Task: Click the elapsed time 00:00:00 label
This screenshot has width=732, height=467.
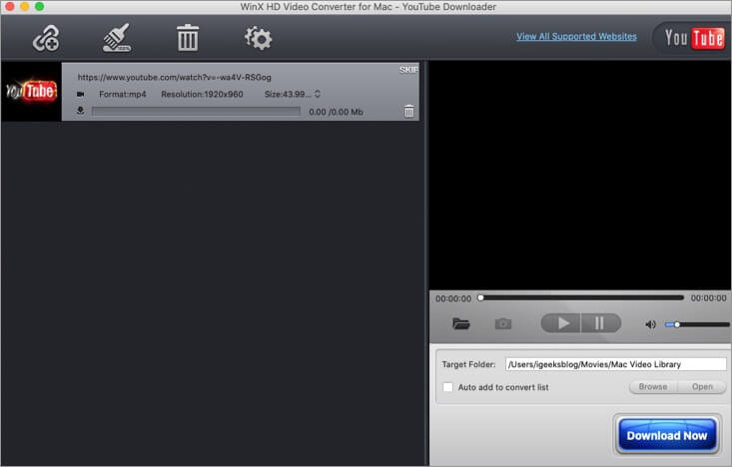Action: tap(453, 298)
